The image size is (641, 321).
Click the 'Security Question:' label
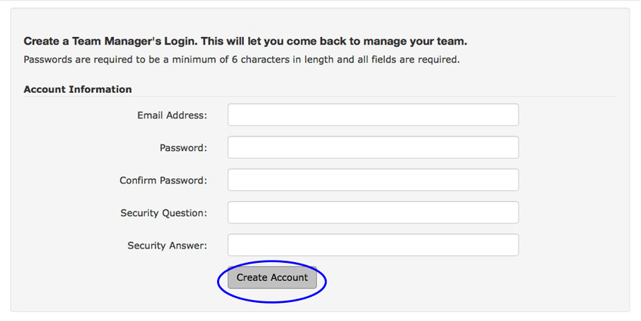[163, 213]
